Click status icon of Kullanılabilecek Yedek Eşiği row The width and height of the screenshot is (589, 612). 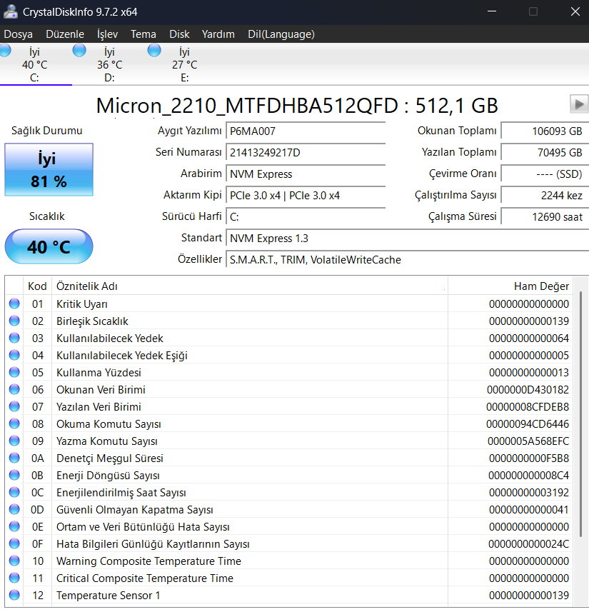coord(14,355)
